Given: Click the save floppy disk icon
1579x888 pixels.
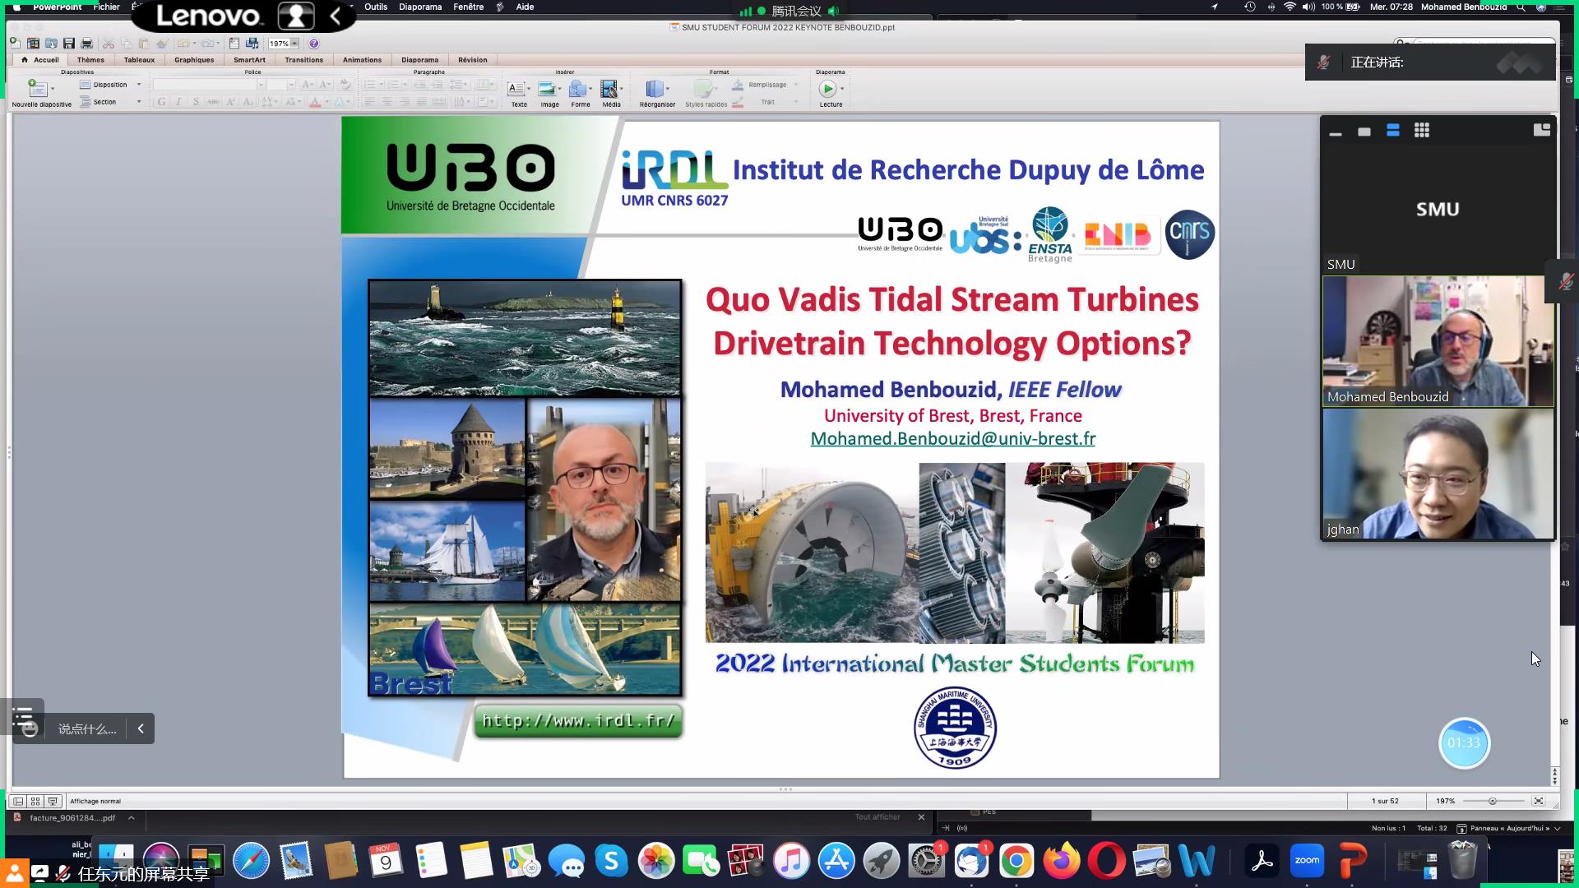Looking at the screenshot, I should (x=69, y=44).
